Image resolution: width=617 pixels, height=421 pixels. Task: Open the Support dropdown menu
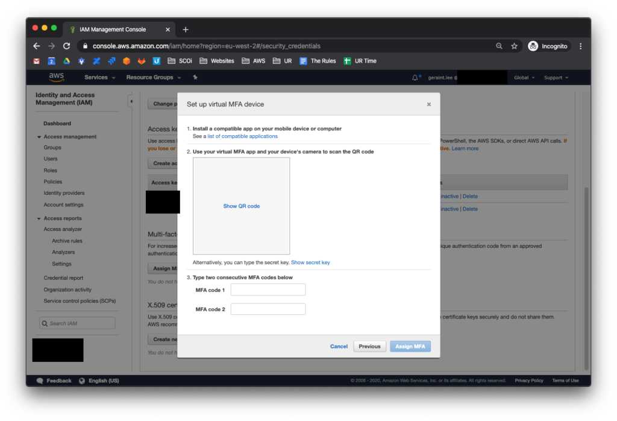click(x=556, y=78)
